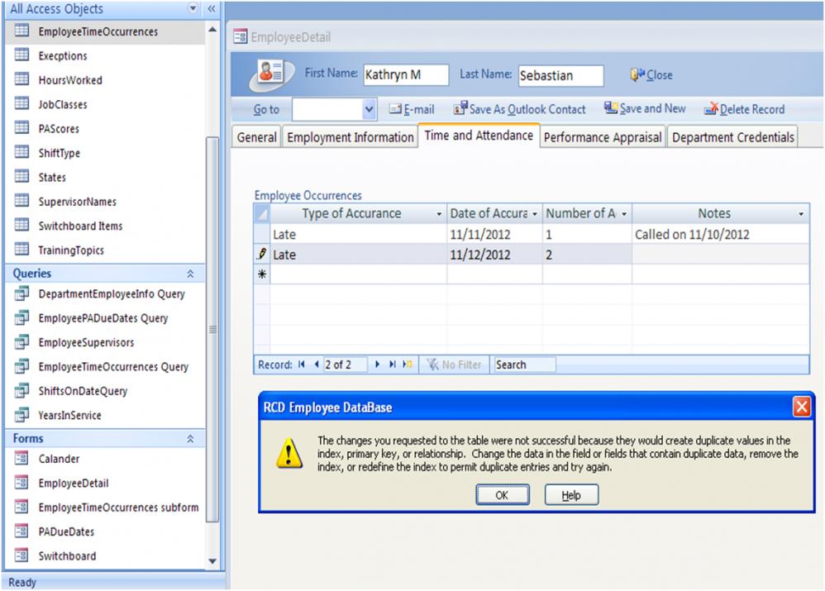Click the No Filter indicator

pos(455,365)
